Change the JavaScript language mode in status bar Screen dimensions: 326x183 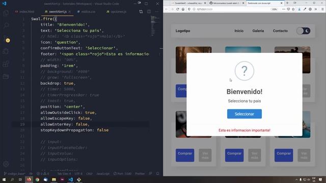point(103,174)
